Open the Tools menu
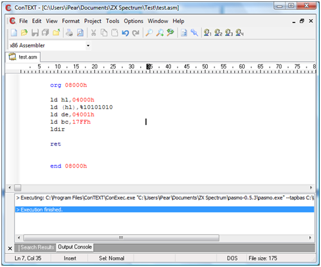Image resolution: width=321 pixels, height=267 pixels. (x=112, y=21)
